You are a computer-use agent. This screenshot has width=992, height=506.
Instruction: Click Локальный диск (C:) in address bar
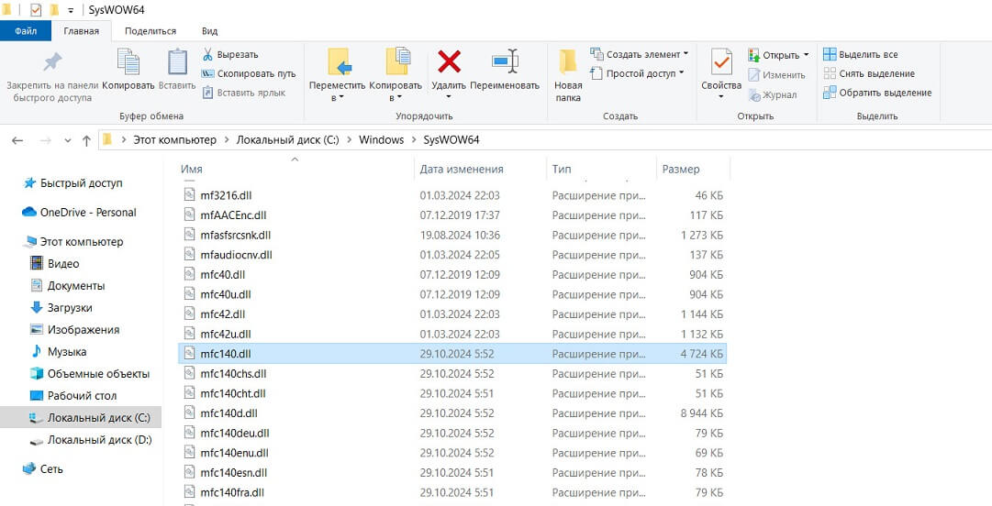[288, 140]
